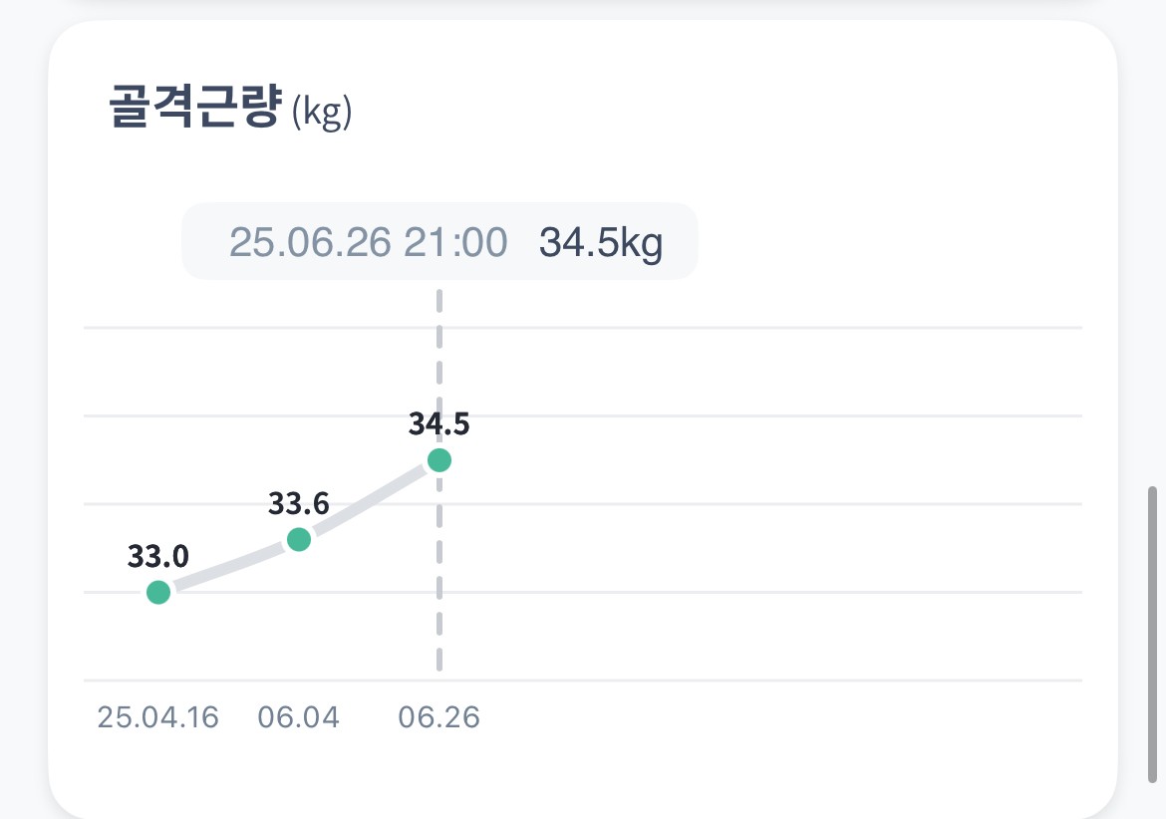The width and height of the screenshot is (1166, 819).
Task: Tap the 34.5kg value in the tooltip
Action: 601,242
